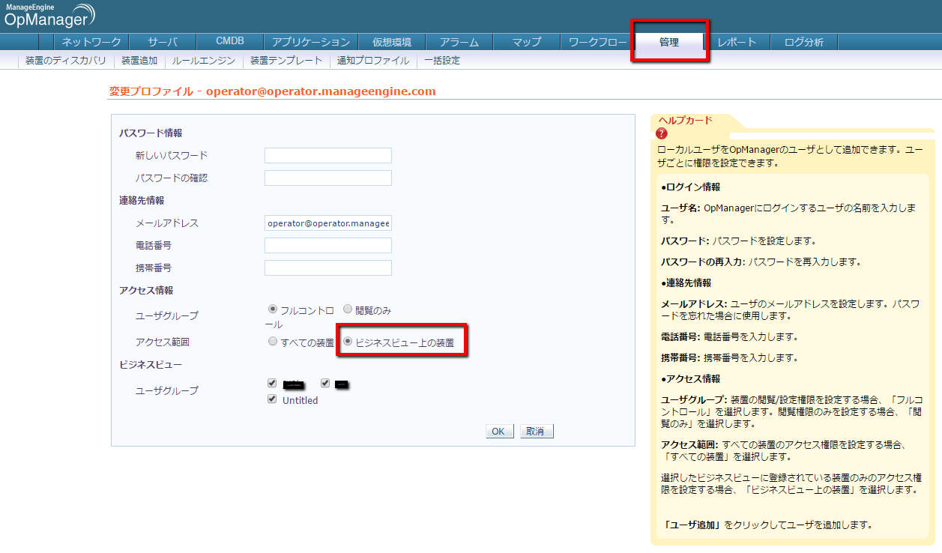This screenshot has height=553, width=942.
Task: Open the ルールエンジン submenu link
Action: pyautogui.click(x=204, y=61)
